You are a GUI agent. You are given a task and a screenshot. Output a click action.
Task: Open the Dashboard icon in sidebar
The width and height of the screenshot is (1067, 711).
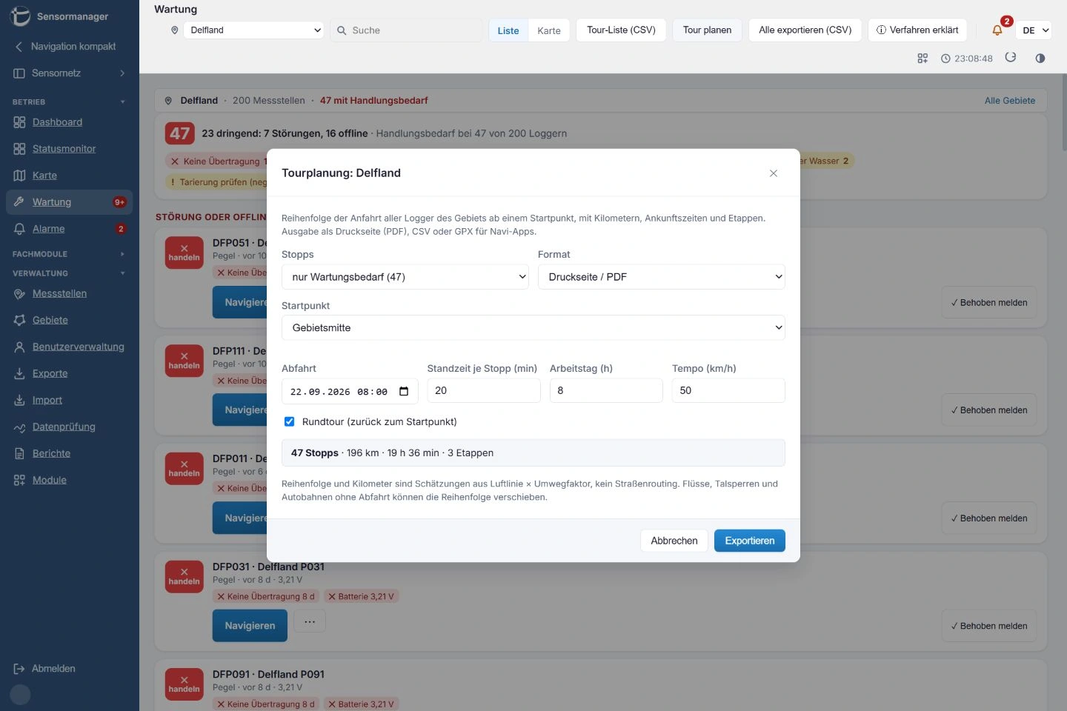click(19, 122)
